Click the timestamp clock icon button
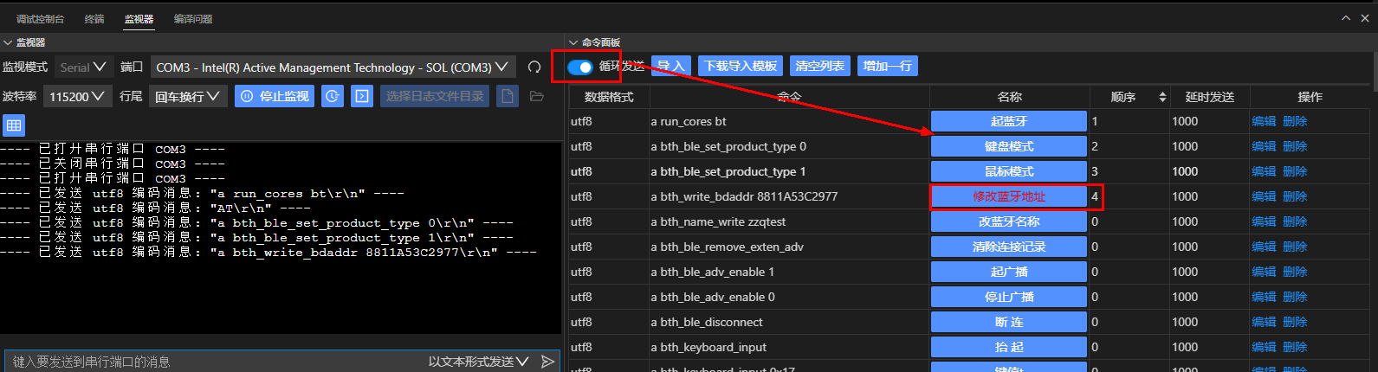The height and width of the screenshot is (372, 1378). pos(333,96)
